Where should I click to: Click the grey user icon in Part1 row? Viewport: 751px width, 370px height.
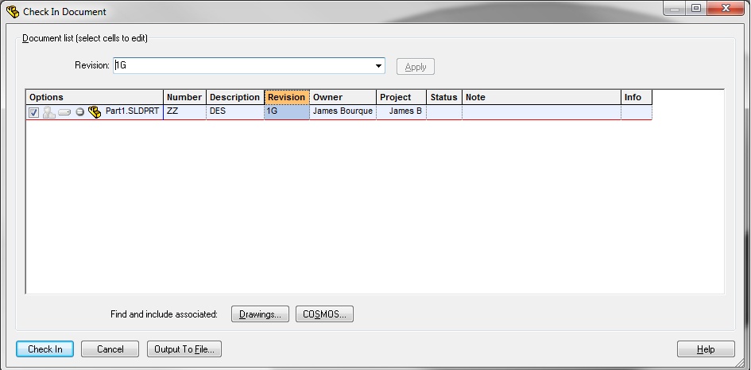[x=48, y=112]
